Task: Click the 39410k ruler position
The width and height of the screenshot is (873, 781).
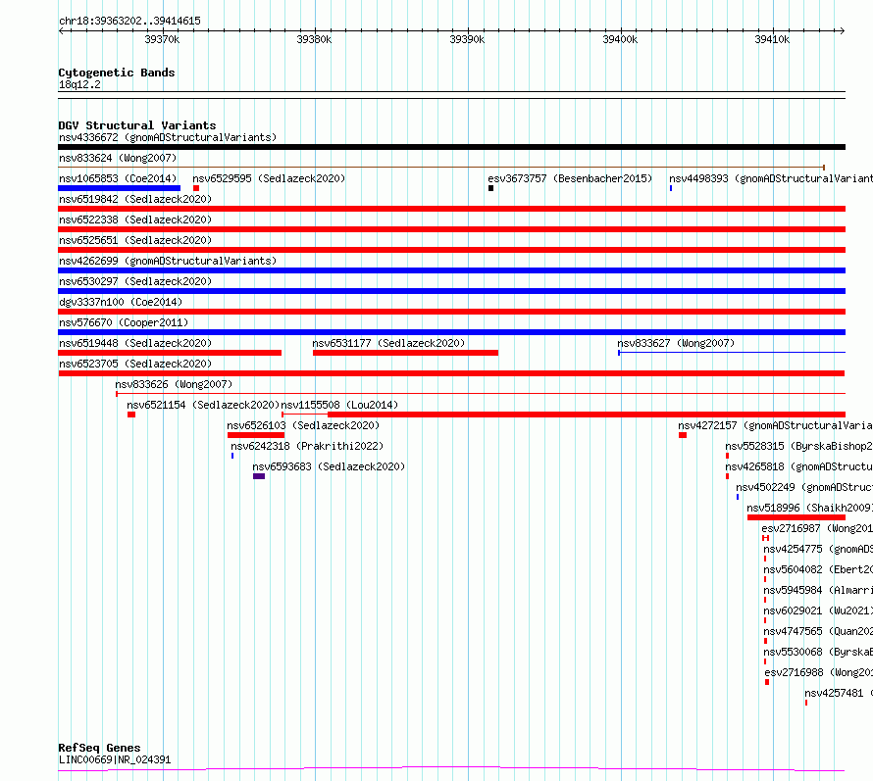Action: (x=772, y=39)
